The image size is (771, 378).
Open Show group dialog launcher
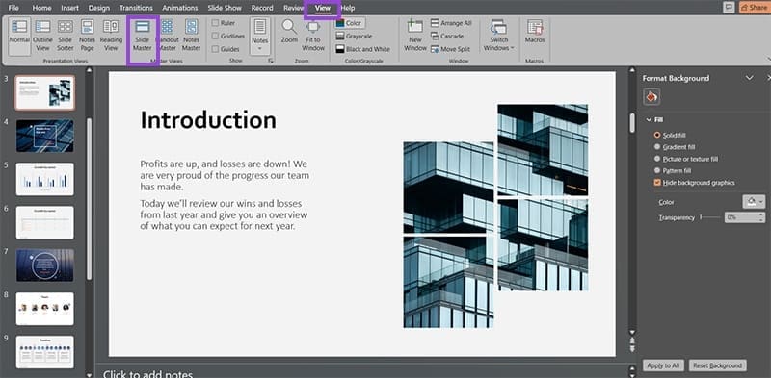pos(270,61)
